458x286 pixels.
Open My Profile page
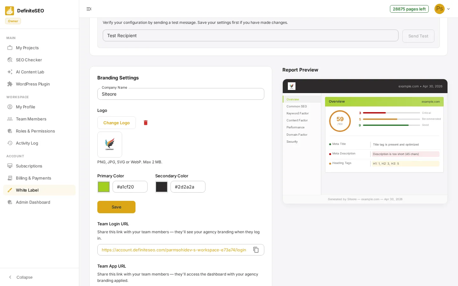39,107
